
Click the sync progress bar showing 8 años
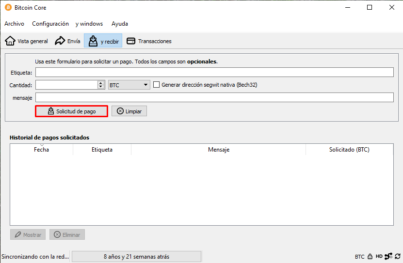click(136, 256)
